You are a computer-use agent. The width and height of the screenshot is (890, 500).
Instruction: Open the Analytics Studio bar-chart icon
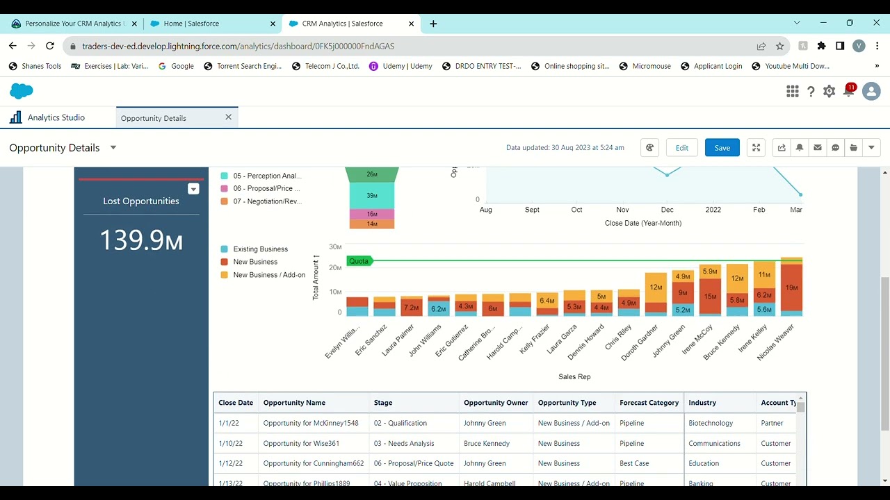point(15,117)
